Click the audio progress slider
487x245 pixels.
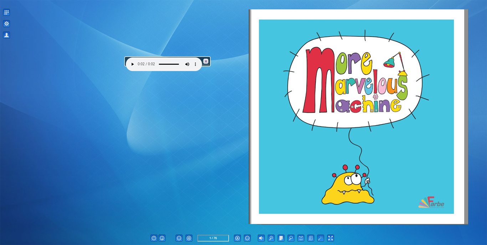(x=169, y=64)
